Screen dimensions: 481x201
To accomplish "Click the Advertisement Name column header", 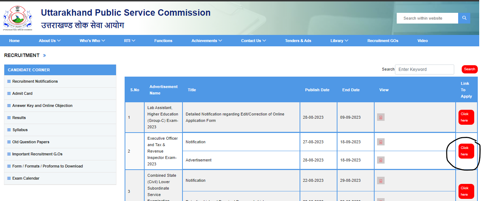I will (x=164, y=90).
